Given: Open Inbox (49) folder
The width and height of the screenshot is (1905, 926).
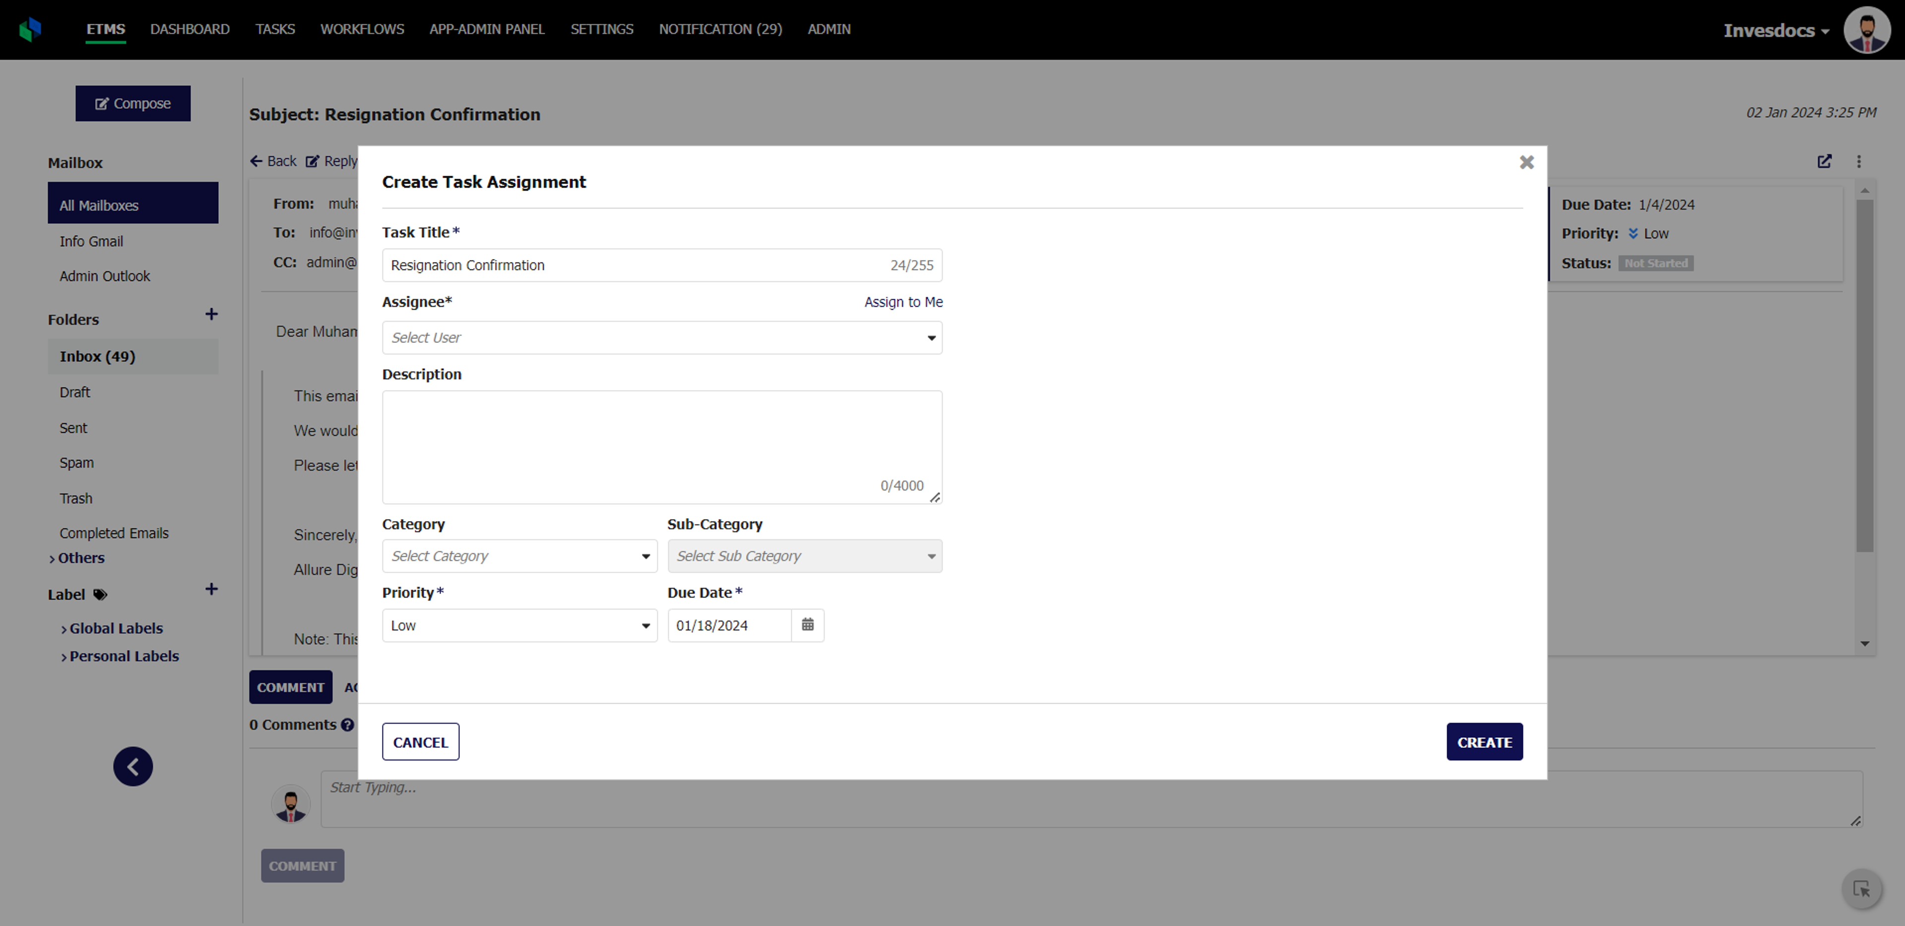Looking at the screenshot, I should tap(133, 356).
